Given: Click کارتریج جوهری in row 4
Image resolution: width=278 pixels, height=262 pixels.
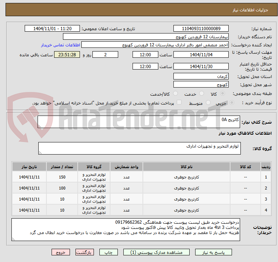Looking at the screenshot, I should click(x=187, y=210).
